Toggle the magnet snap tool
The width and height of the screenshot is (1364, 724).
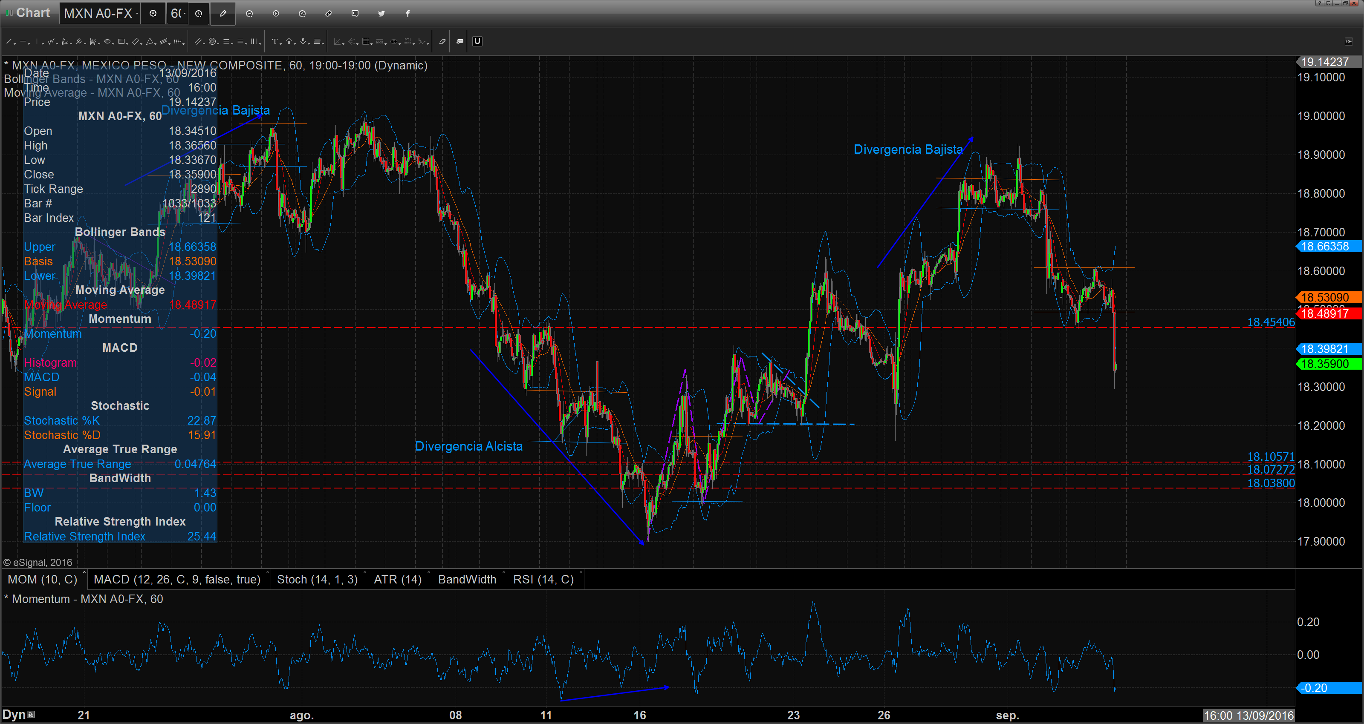point(477,41)
